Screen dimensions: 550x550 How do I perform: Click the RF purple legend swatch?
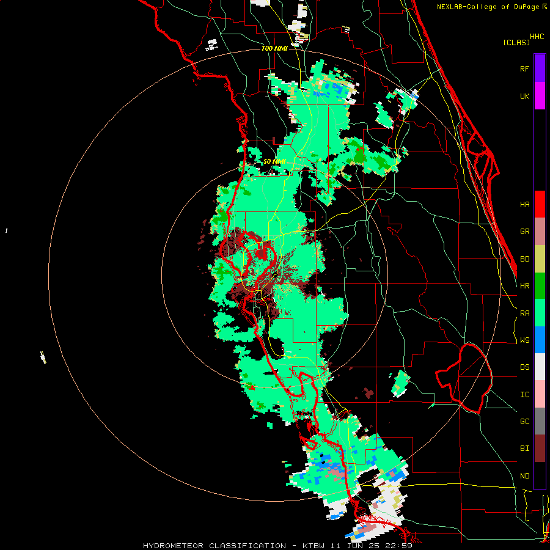tap(540, 68)
